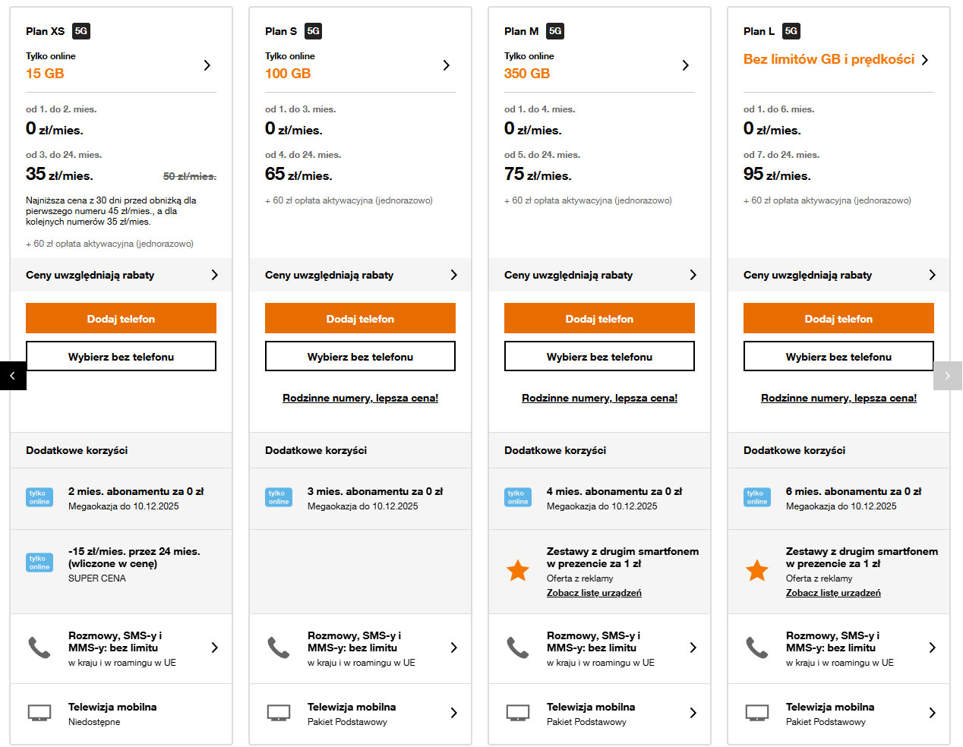Show next plans with right carousel arrow
This screenshot has width=963, height=747.
click(947, 376)
